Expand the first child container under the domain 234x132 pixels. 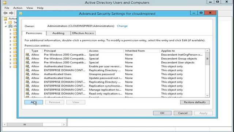[x=11, y=30]
